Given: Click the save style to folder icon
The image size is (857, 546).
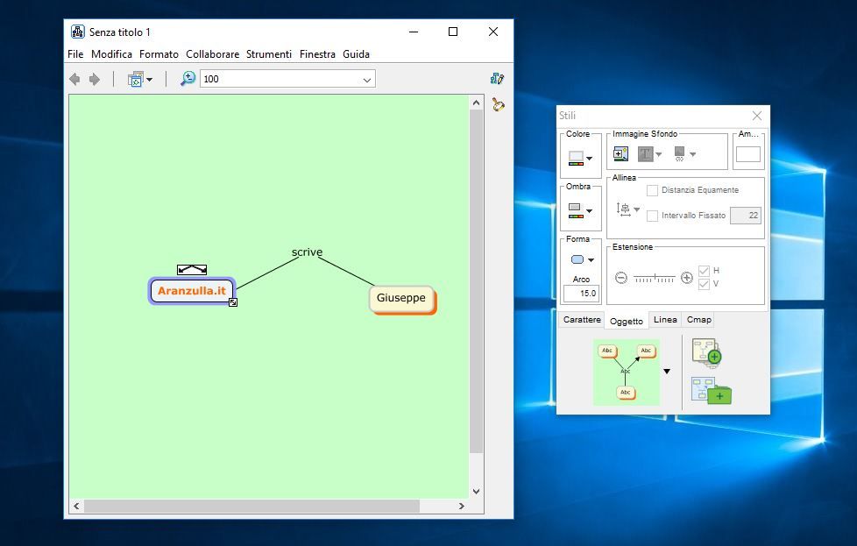Looking at the screenshot, I should click(x=711, y=391).
